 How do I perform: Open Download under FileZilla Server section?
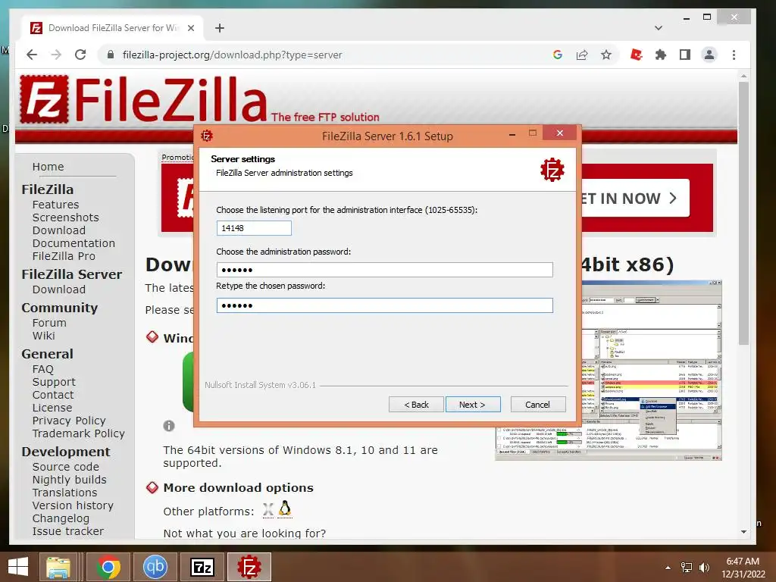click(x=59, y=289)
